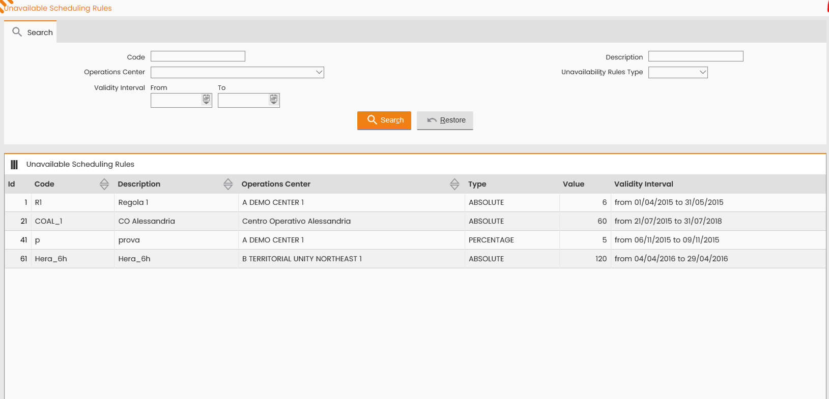Click the value 60 cell
The image size is (829, 399).
click(x=585, y=221)
